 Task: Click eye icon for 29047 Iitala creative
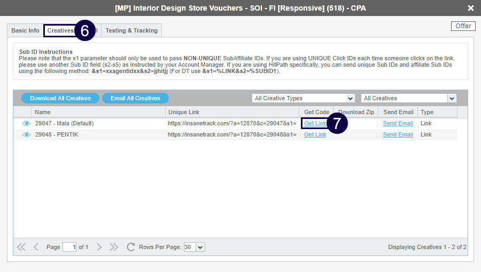pyautogui.click(x=26, y=124)
